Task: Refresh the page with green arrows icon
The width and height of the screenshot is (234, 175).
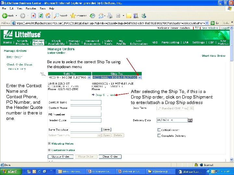Action: pyautogui.click(x=41, y=16)
